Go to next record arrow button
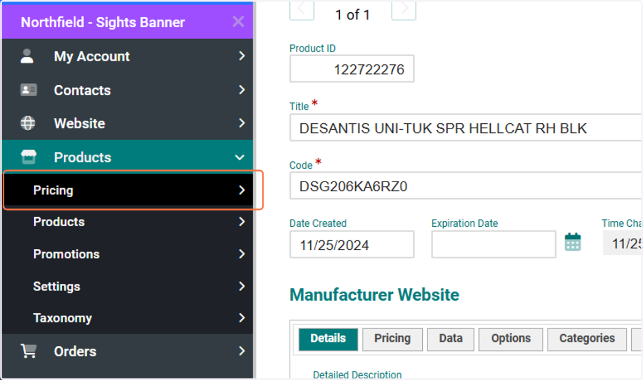 click(x=404, y=10)
